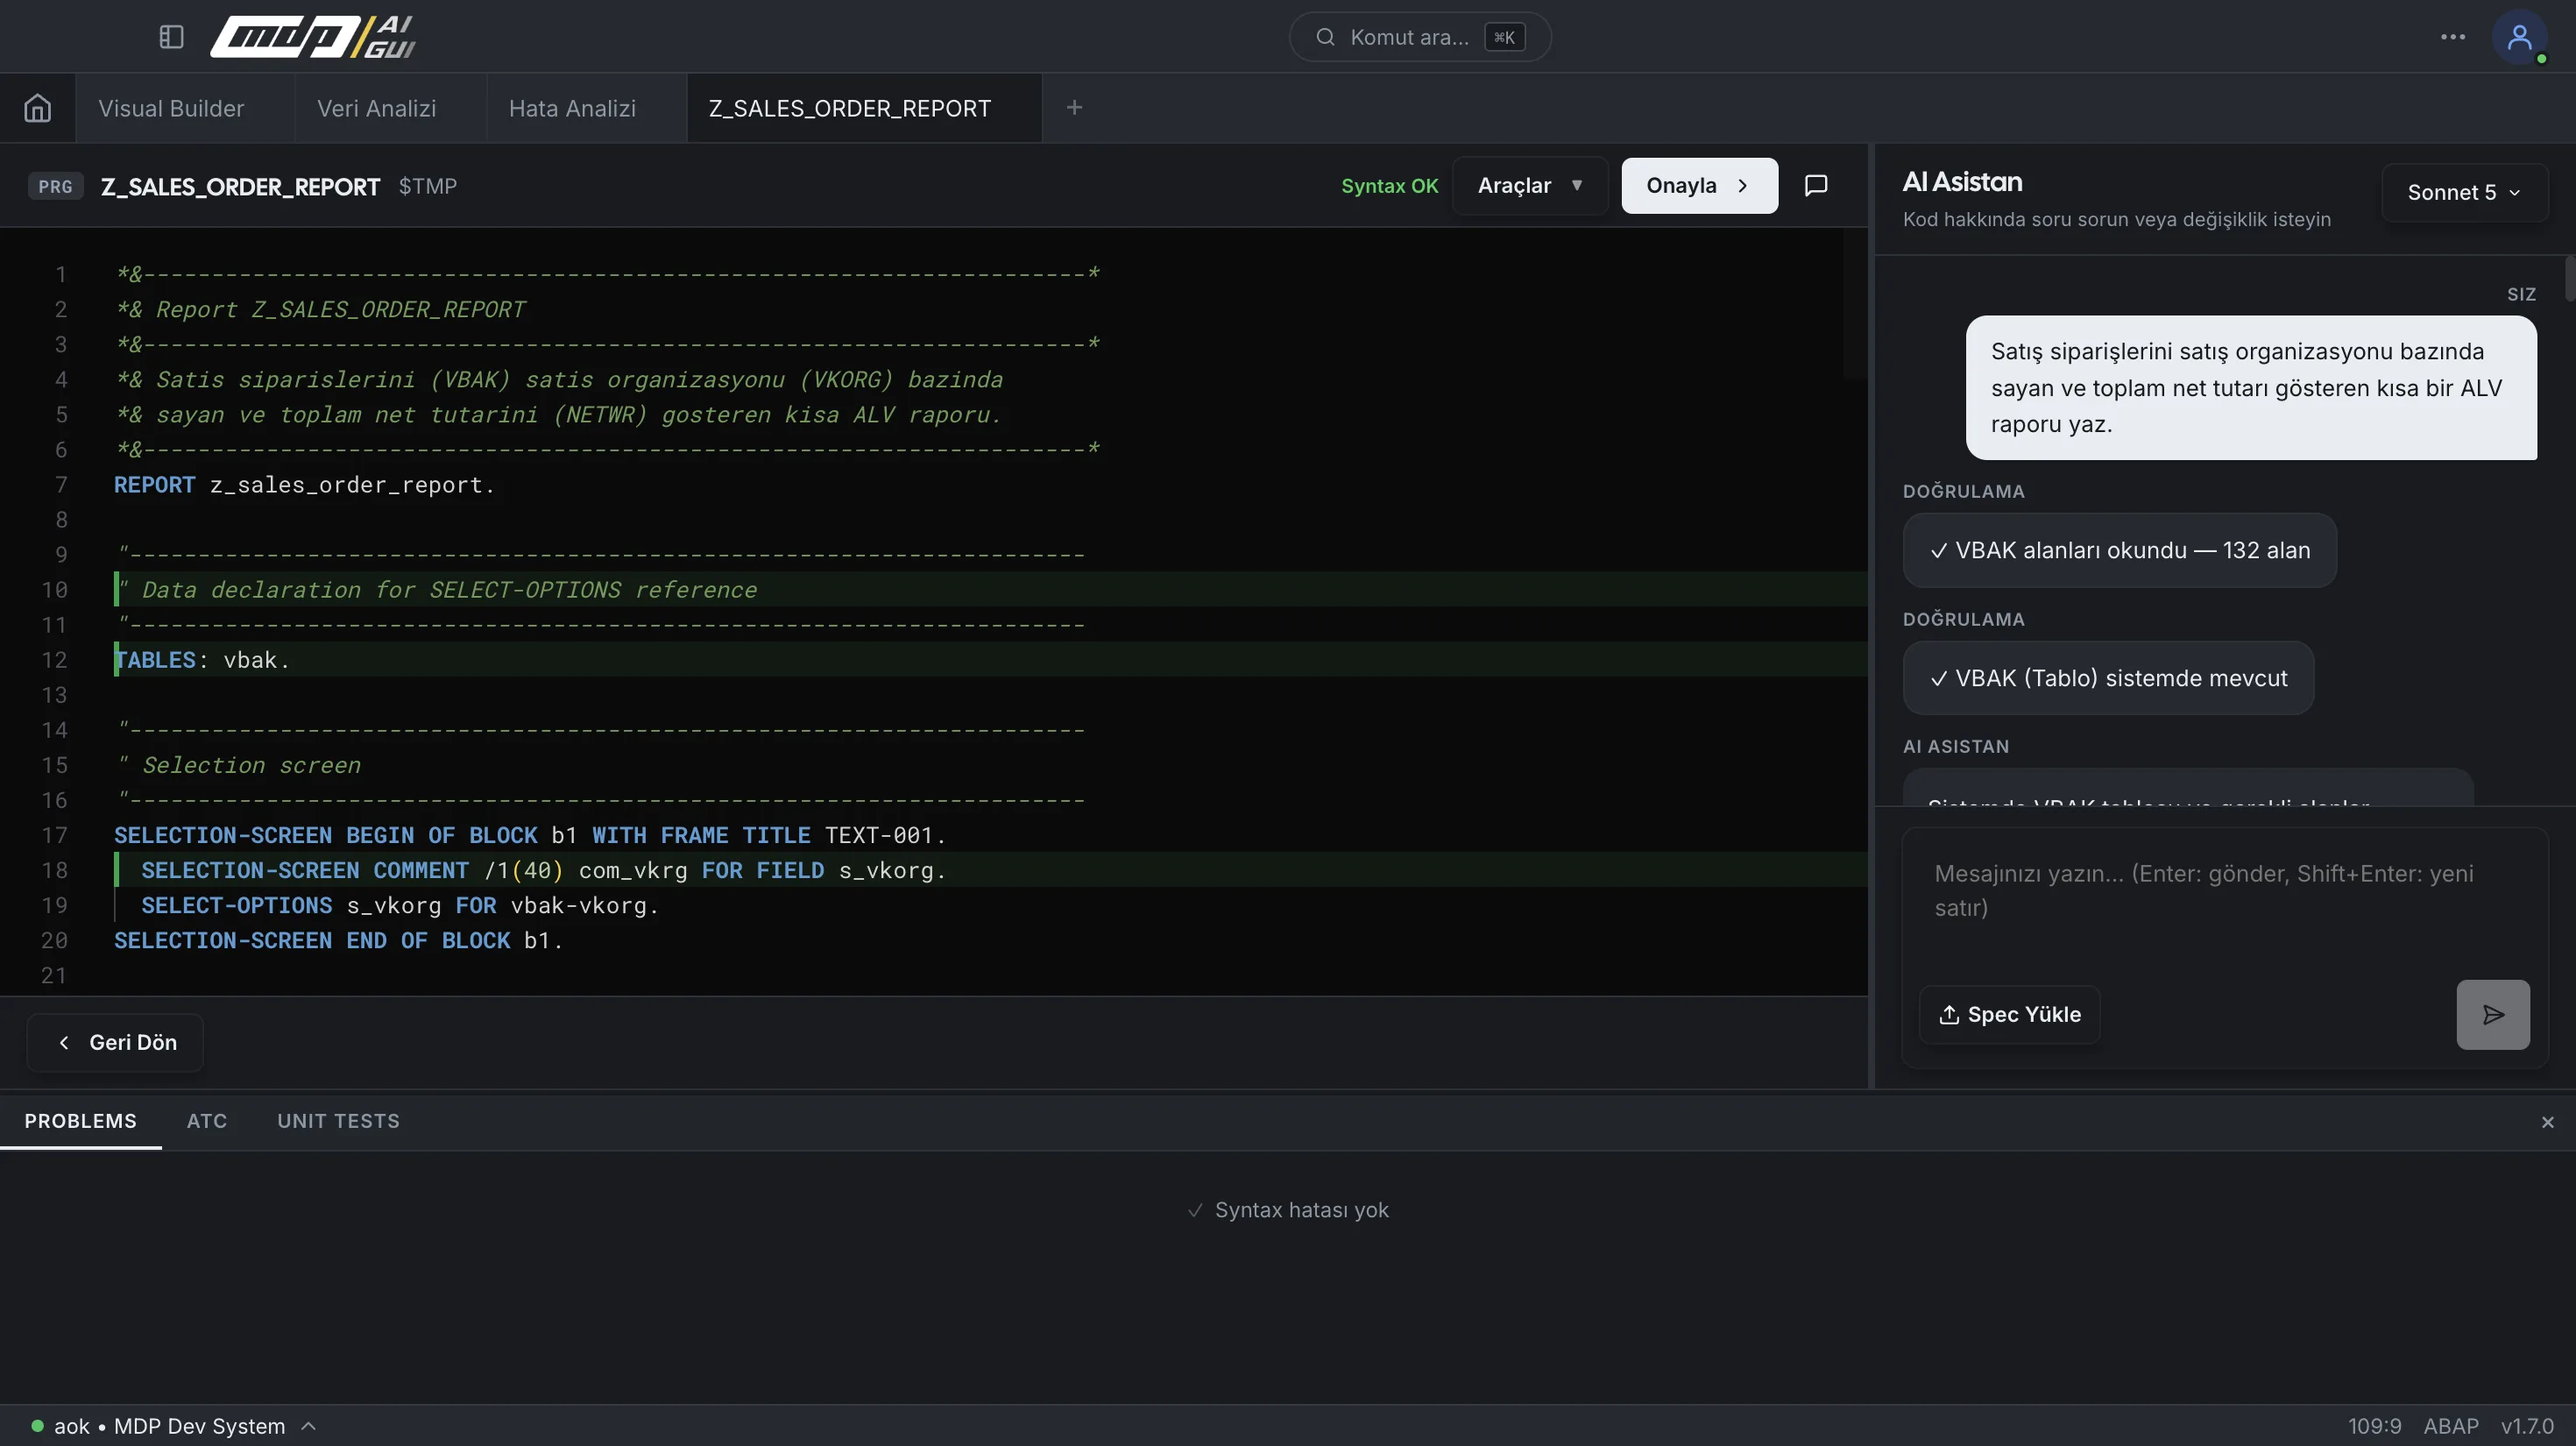Add a new tab with plus icon
Viewport: 2576px width, 1446px height.
[x=1074, y=107]
